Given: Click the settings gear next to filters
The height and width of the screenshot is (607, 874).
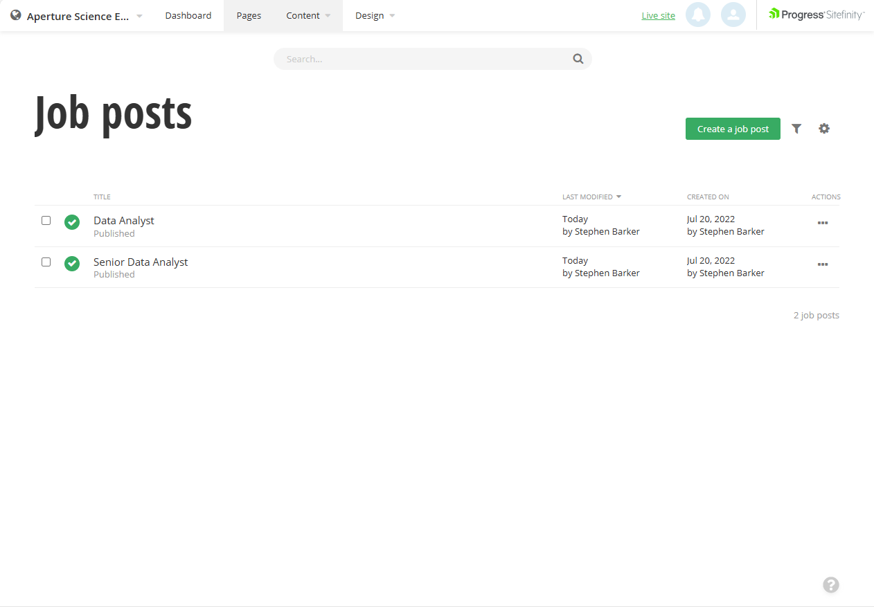Looking at the screenshot, I should 824,129.
